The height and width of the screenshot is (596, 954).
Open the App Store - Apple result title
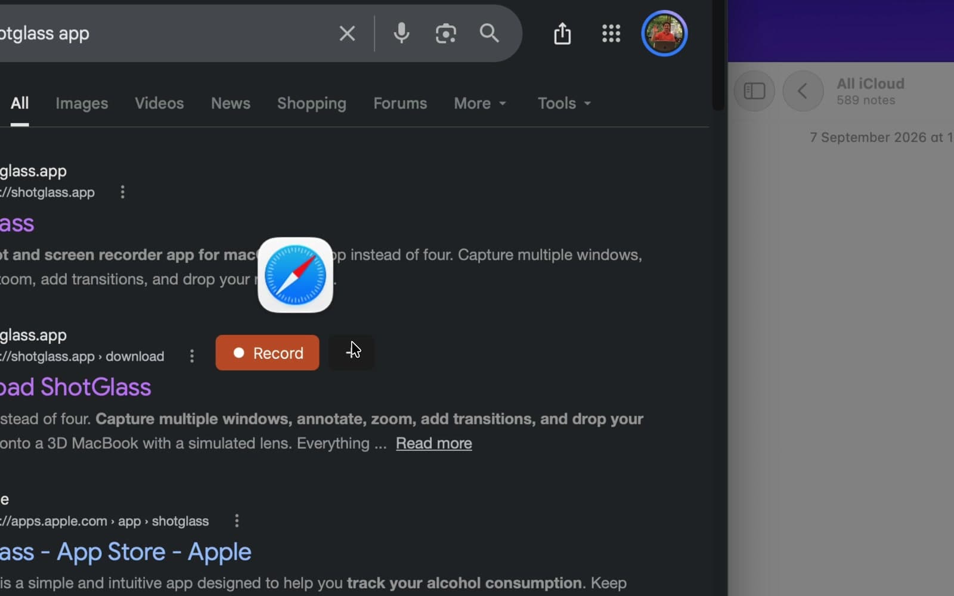(125, 552)
